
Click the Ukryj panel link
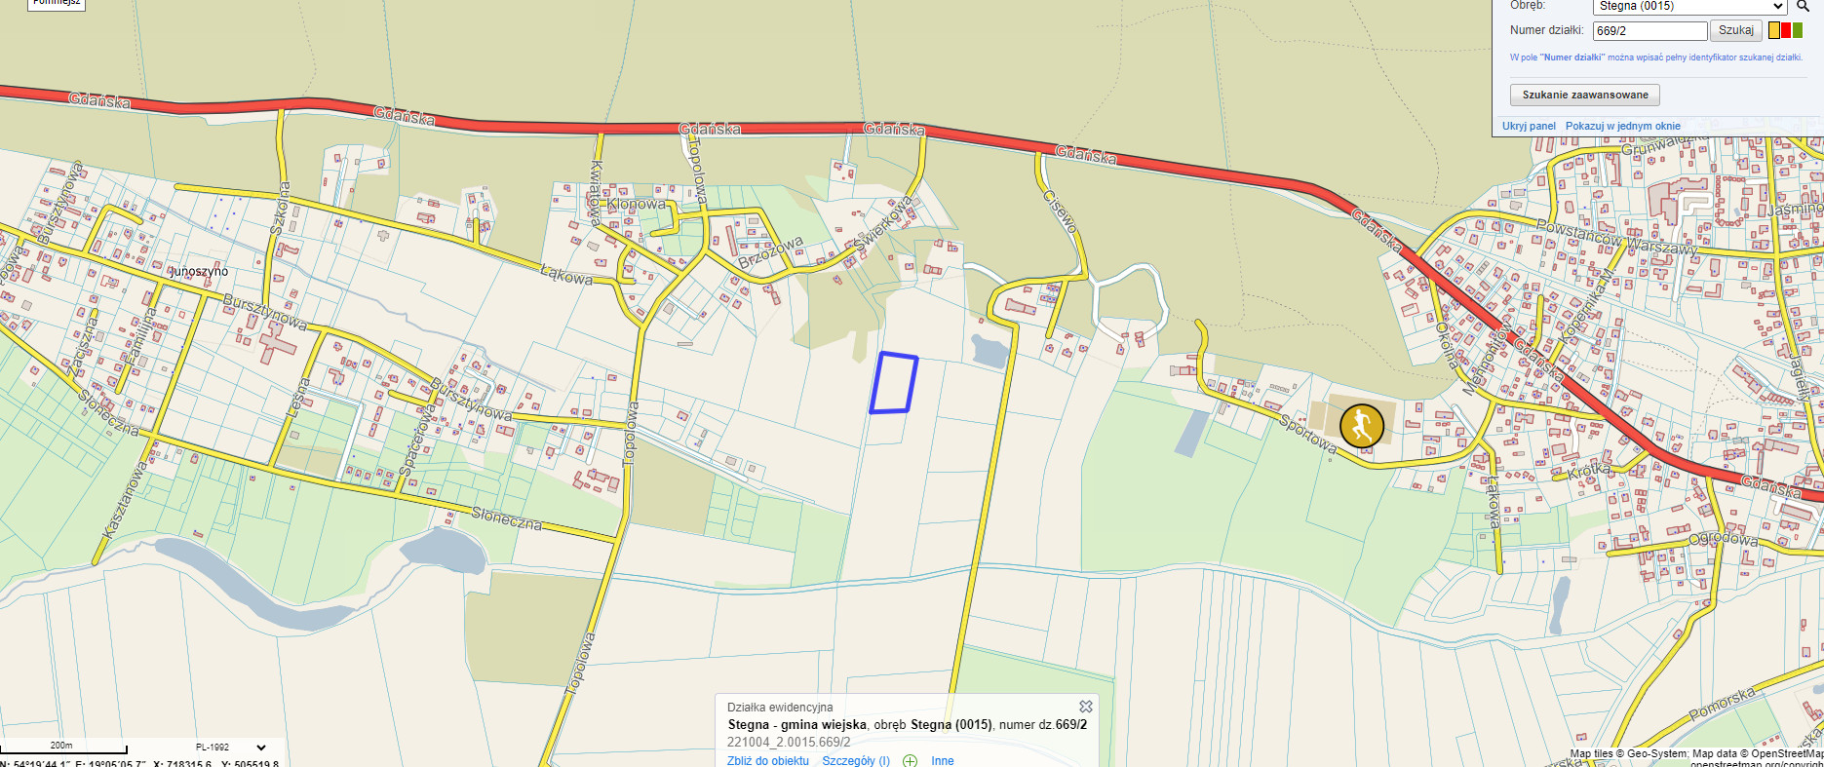pyautogui.click(x=1529, y=126)
